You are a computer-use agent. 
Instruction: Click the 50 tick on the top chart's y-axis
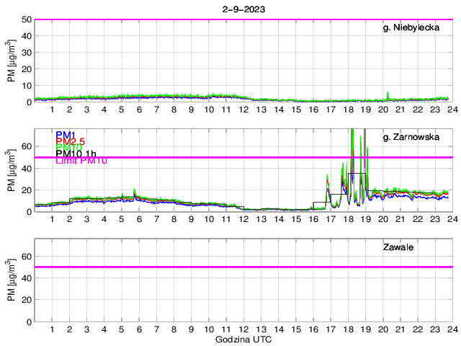[x=26, y=19]
